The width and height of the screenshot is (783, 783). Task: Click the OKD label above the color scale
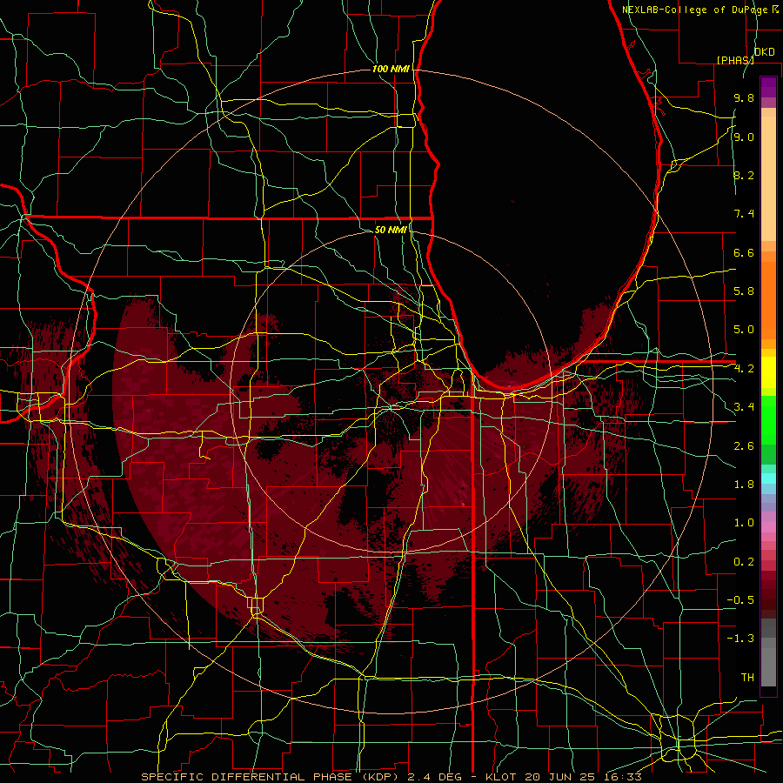pyautogui.click(x=764, y=52)
